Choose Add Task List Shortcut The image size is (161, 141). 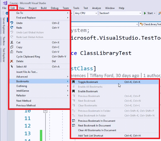click(x=115, y=135)
